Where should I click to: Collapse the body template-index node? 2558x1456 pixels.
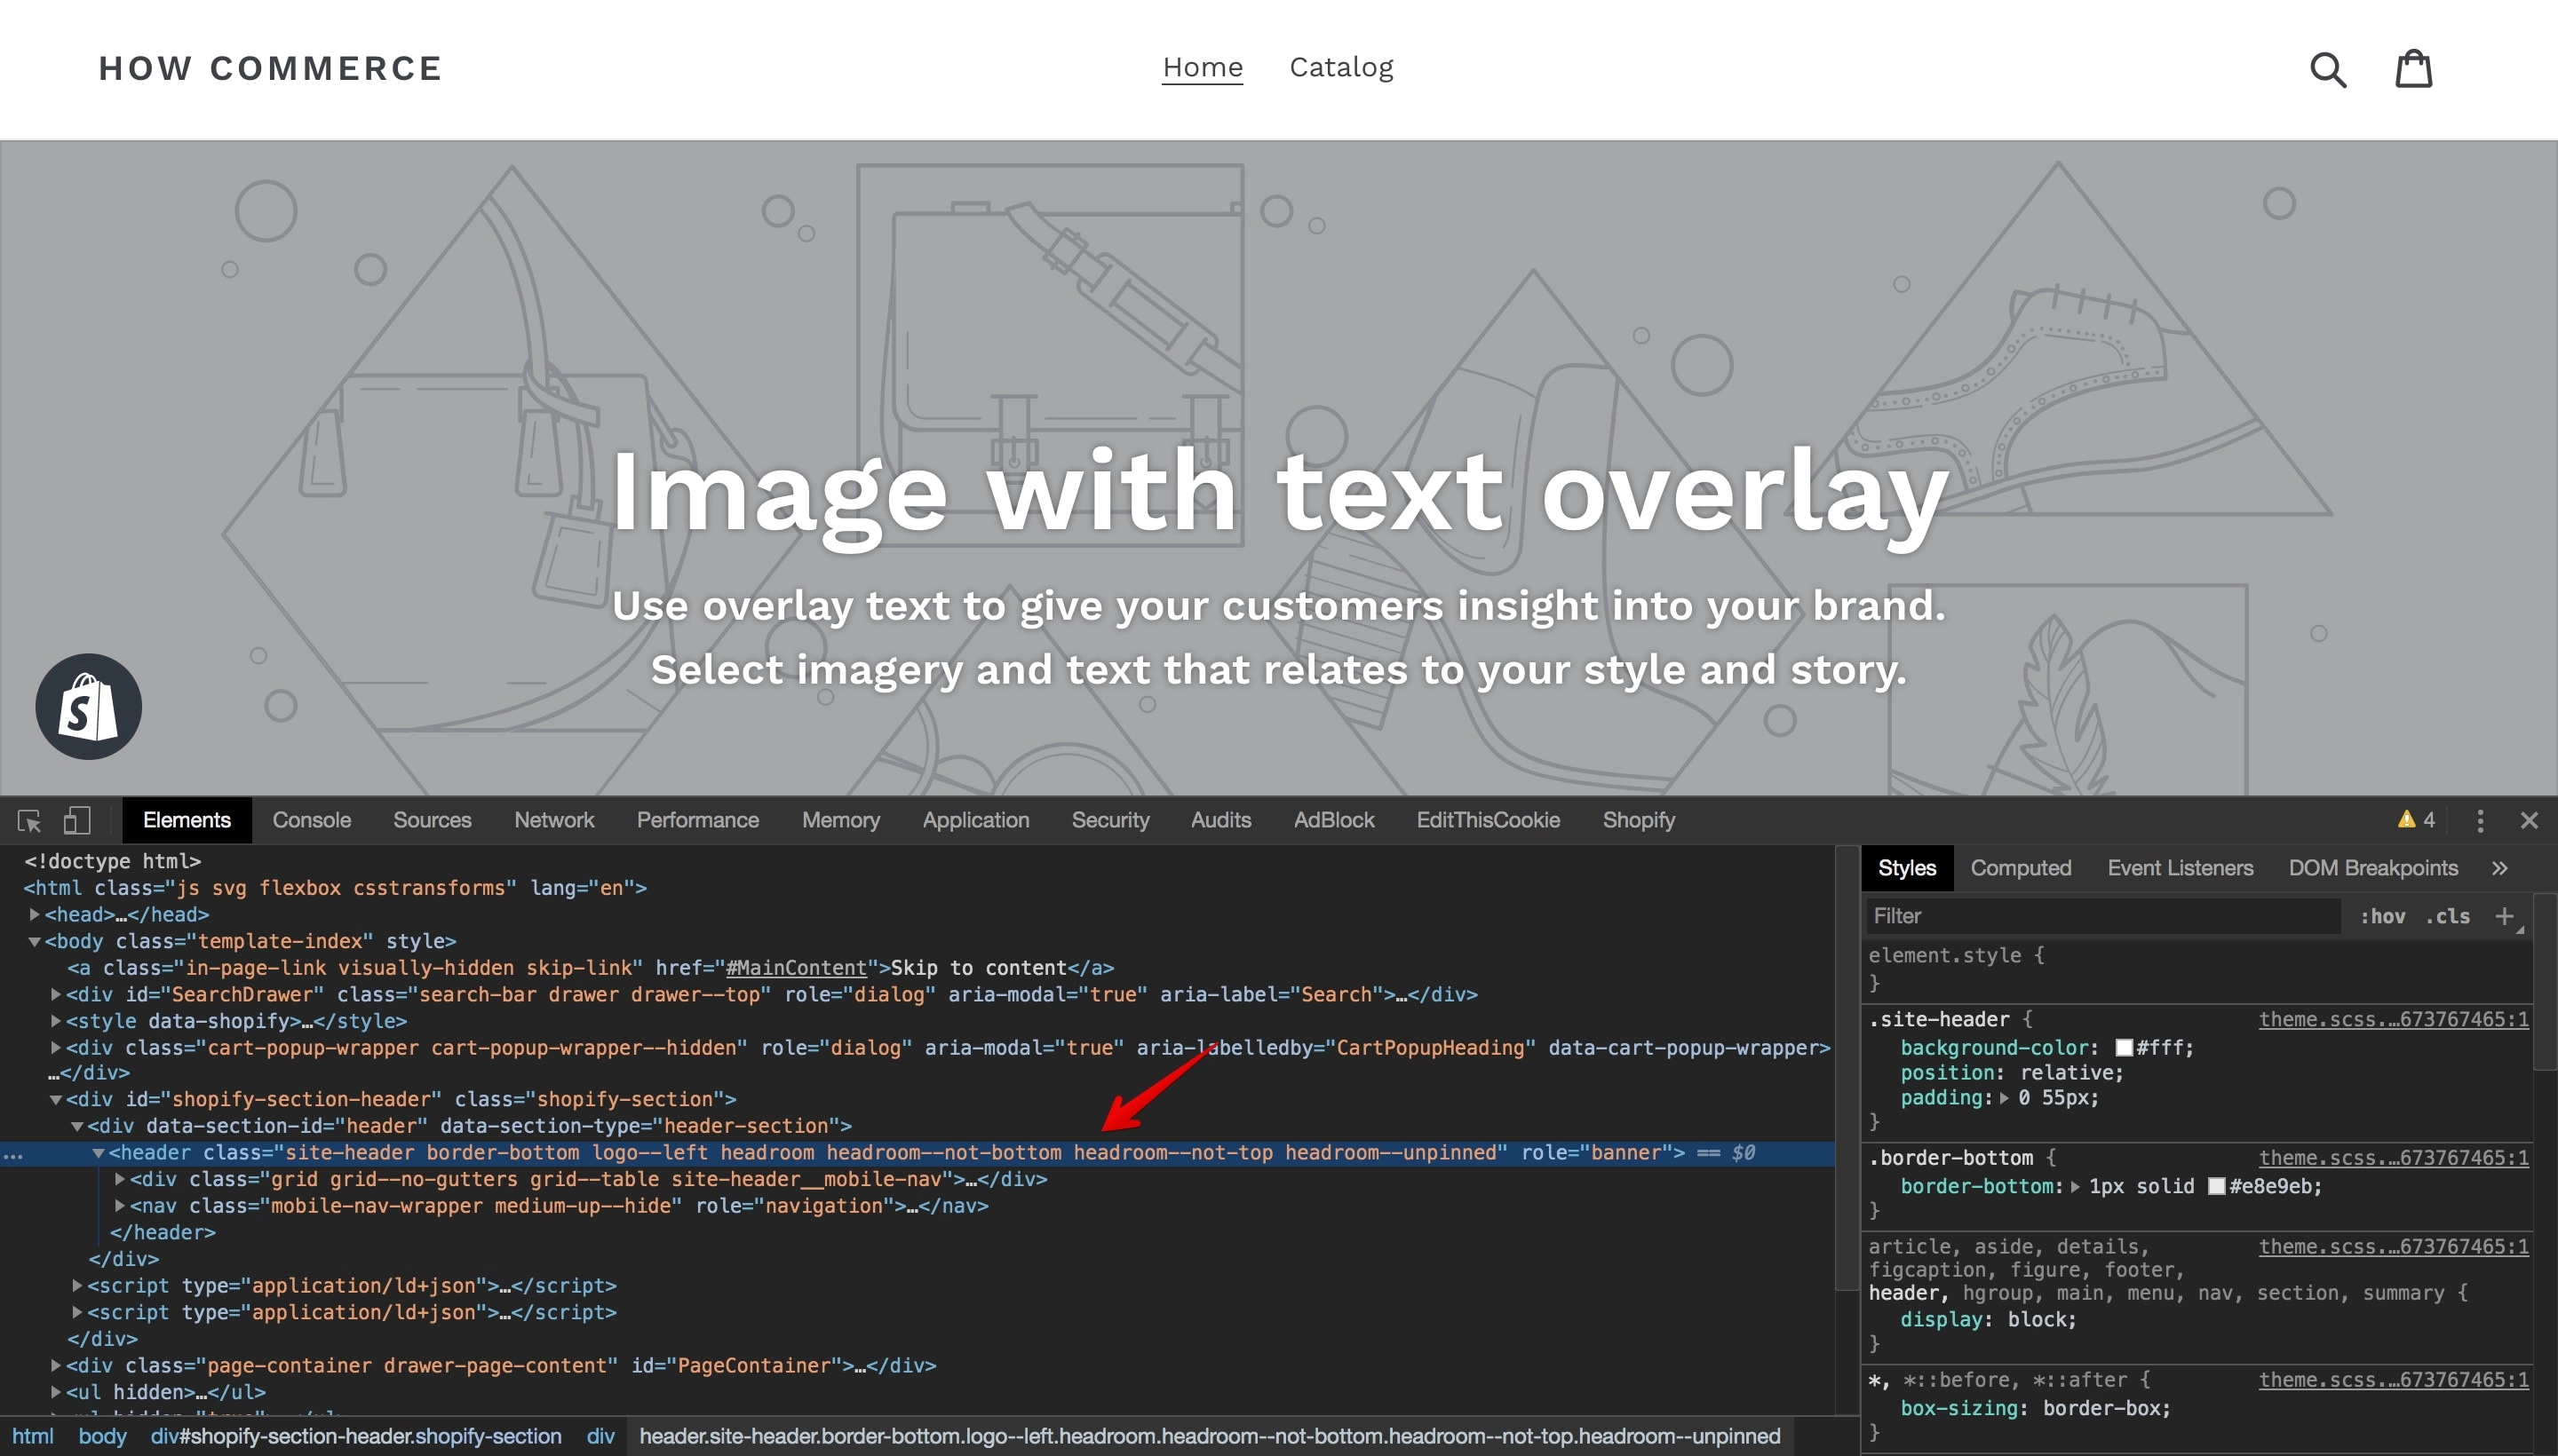[x=34, y=941]
